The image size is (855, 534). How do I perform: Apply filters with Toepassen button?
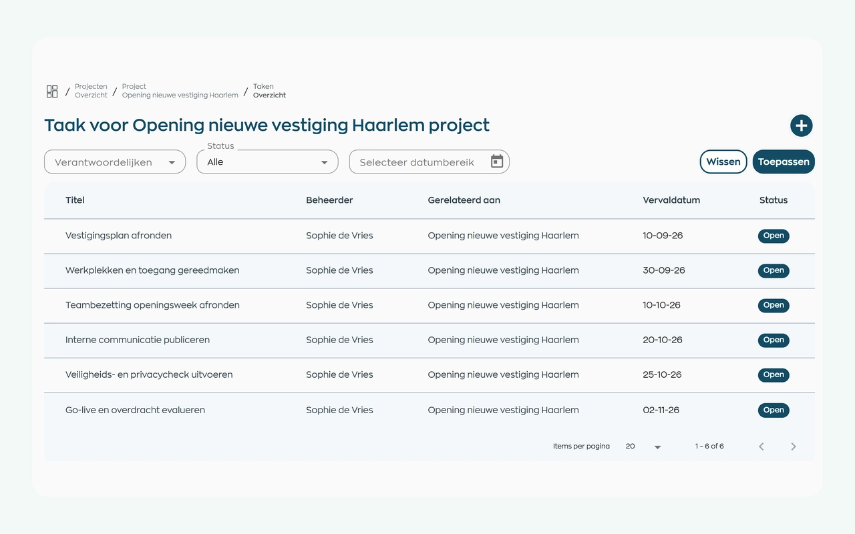click(x=784, y=162)
